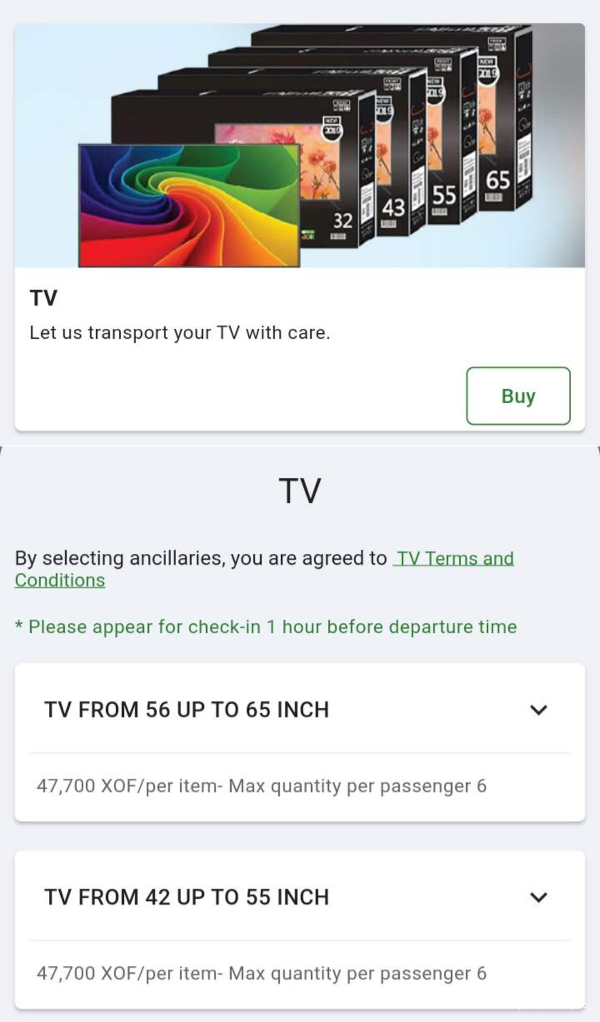Click the bold TV card title
The width and height of the screenshot is (600, 1022).
[x=43, y=298]
